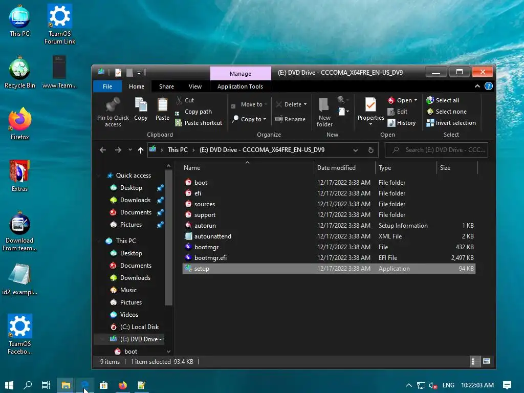Viewport: 524px width, 393px height.
Task: Navigate back in Explorer
Action: [x=102, y=150]
